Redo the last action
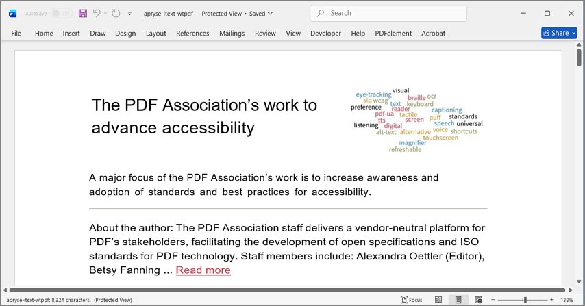Viewport: 585px width, 306px height. [116, 14]
